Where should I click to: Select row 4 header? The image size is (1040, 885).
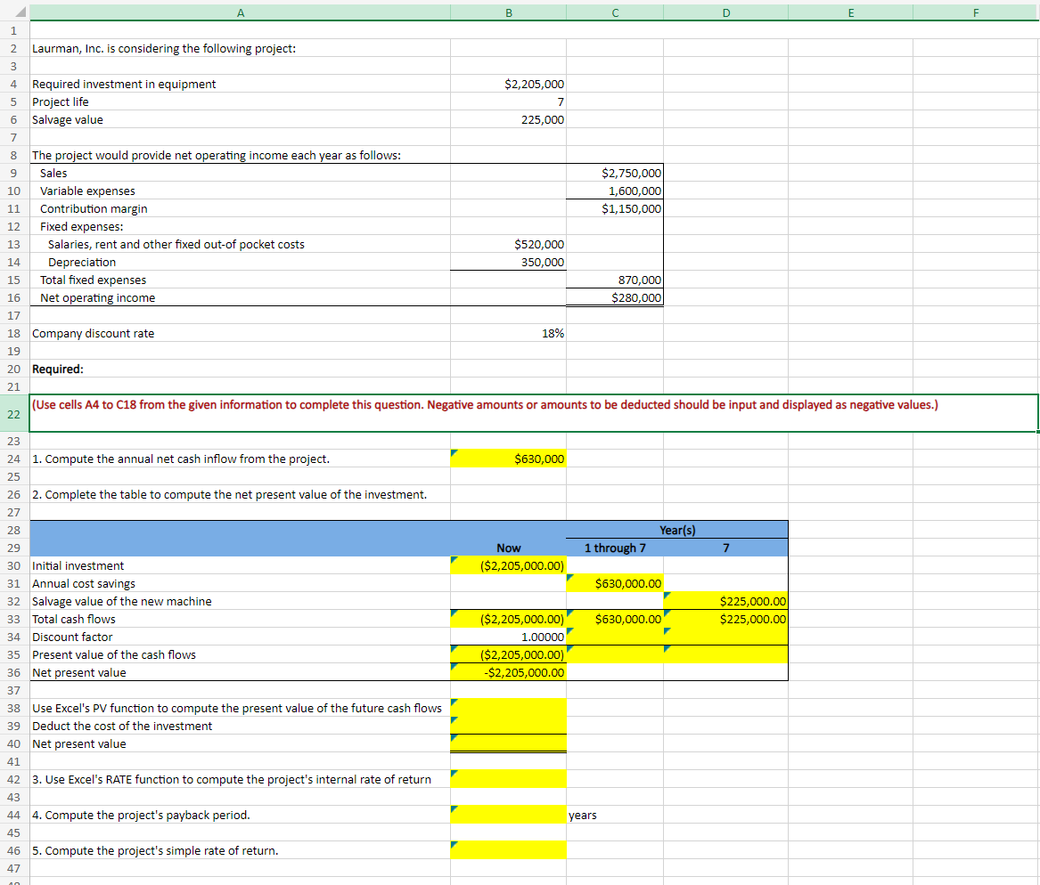coord(14,84)
